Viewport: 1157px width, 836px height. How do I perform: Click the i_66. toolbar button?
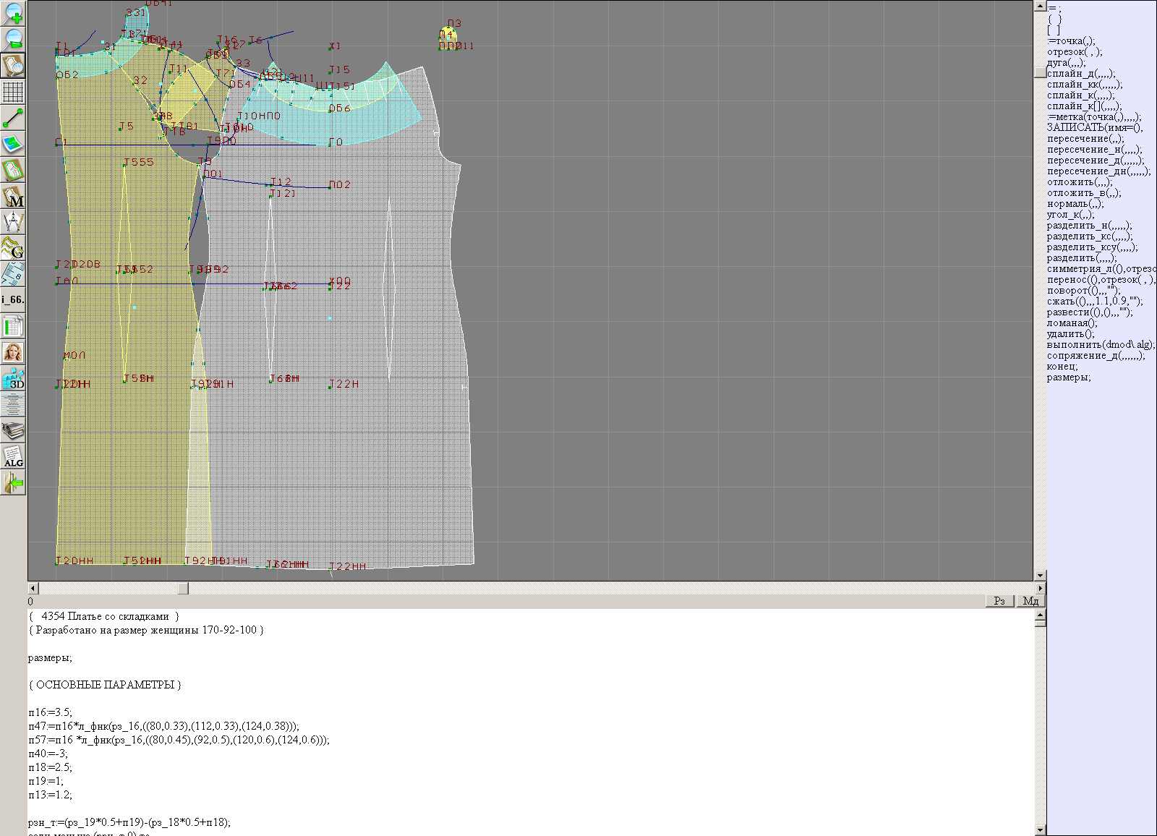pyautogui.click(x=13, y=299)
